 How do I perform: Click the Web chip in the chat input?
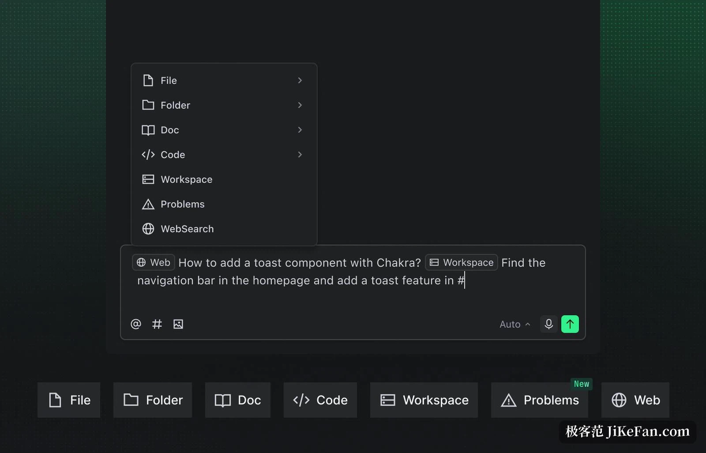tap(154, 262)
